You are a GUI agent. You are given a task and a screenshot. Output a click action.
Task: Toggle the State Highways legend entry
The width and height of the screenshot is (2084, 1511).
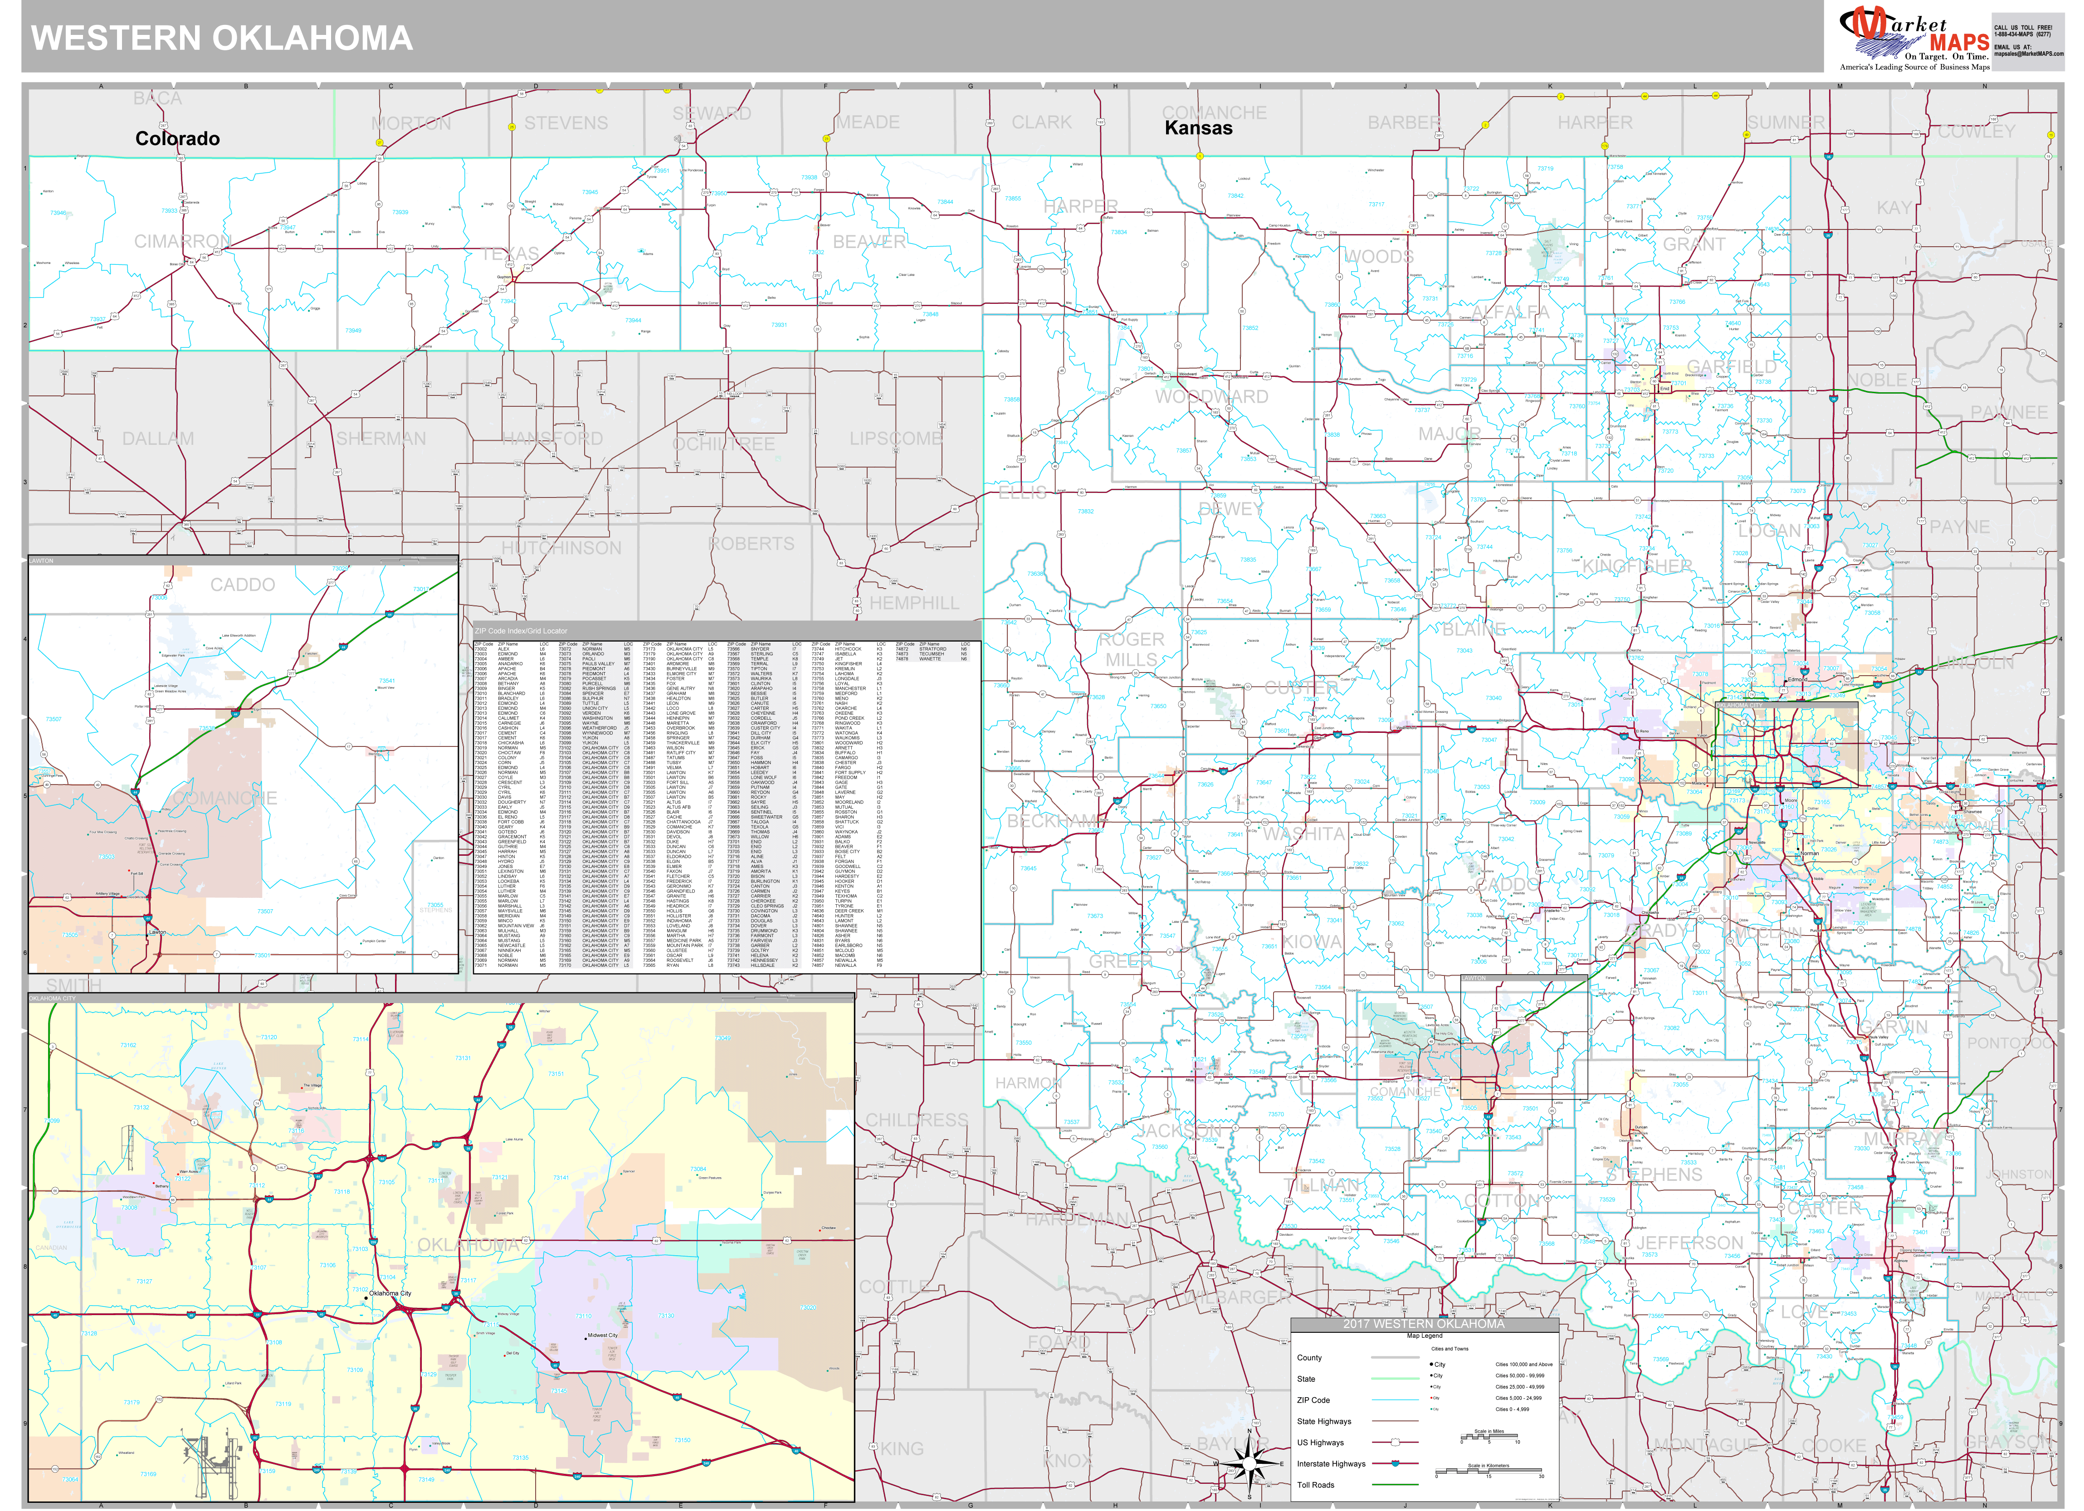(x=1396, y=1420)
